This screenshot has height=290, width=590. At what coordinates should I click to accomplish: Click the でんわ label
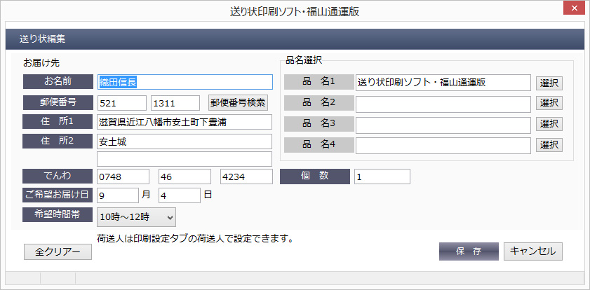pos(58,176)
